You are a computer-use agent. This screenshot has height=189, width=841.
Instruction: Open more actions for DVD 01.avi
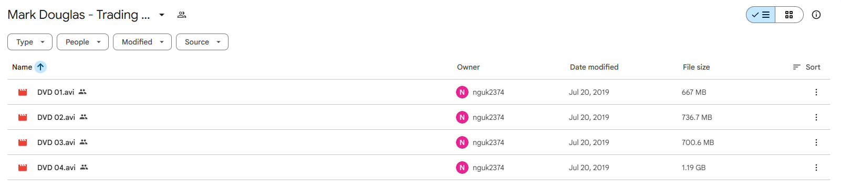click(816, 92)
